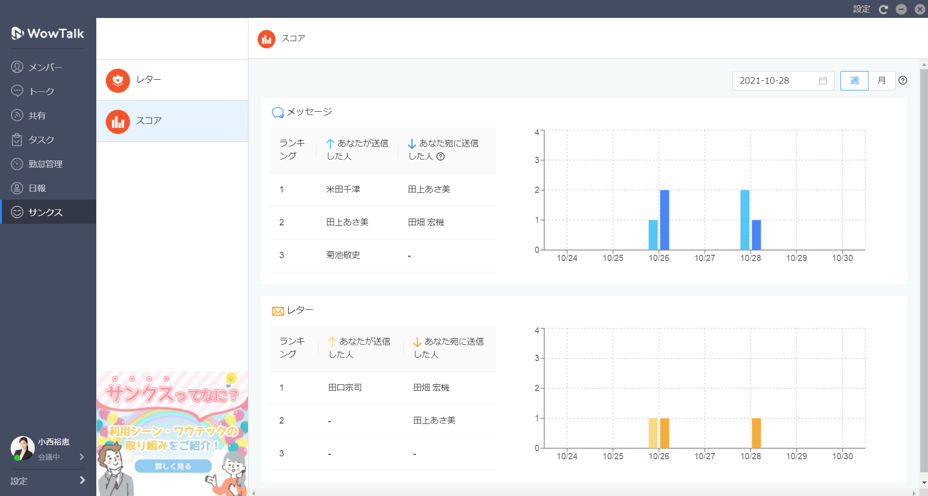Click the 2021-10-28 date field
The image size is (928, 496).
point(783,81)
